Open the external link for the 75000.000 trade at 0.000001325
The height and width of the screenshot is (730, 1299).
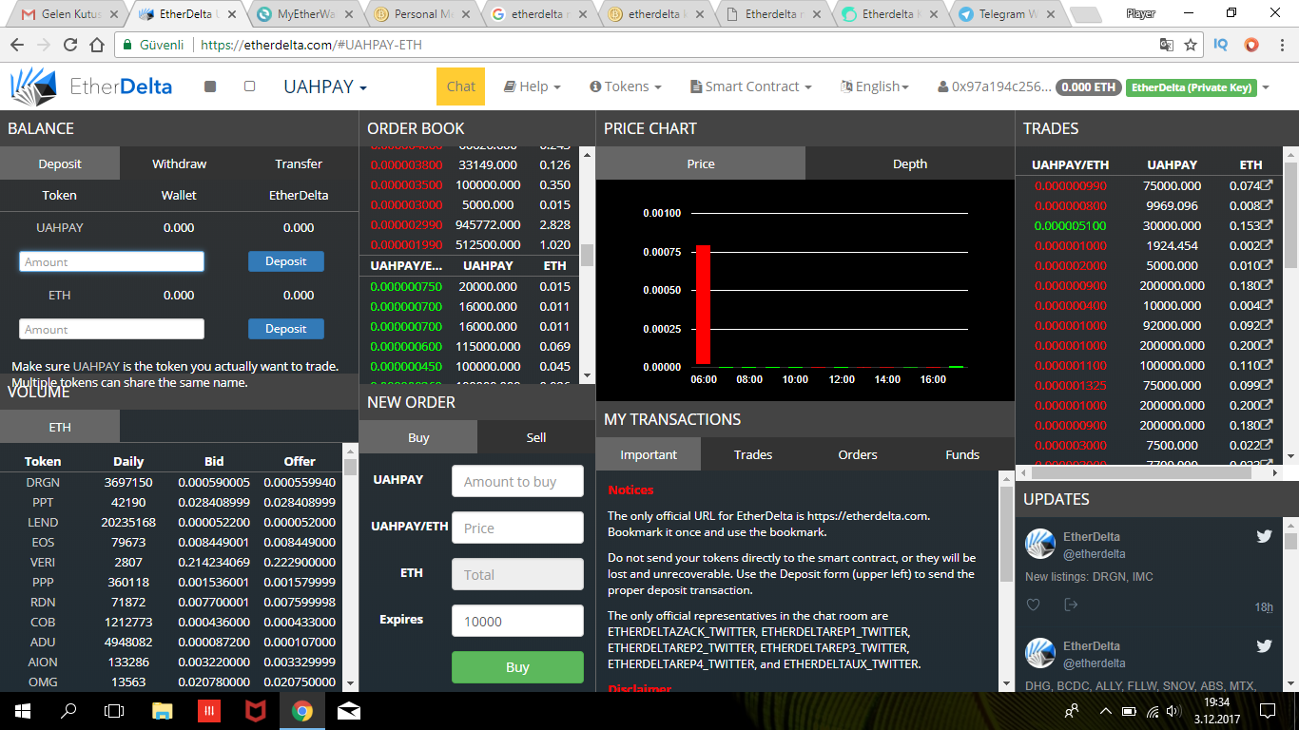click(x=1267, y=385)
